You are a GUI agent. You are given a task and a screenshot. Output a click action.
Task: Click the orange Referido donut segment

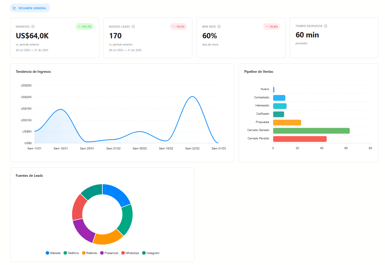tap(108, 238)
